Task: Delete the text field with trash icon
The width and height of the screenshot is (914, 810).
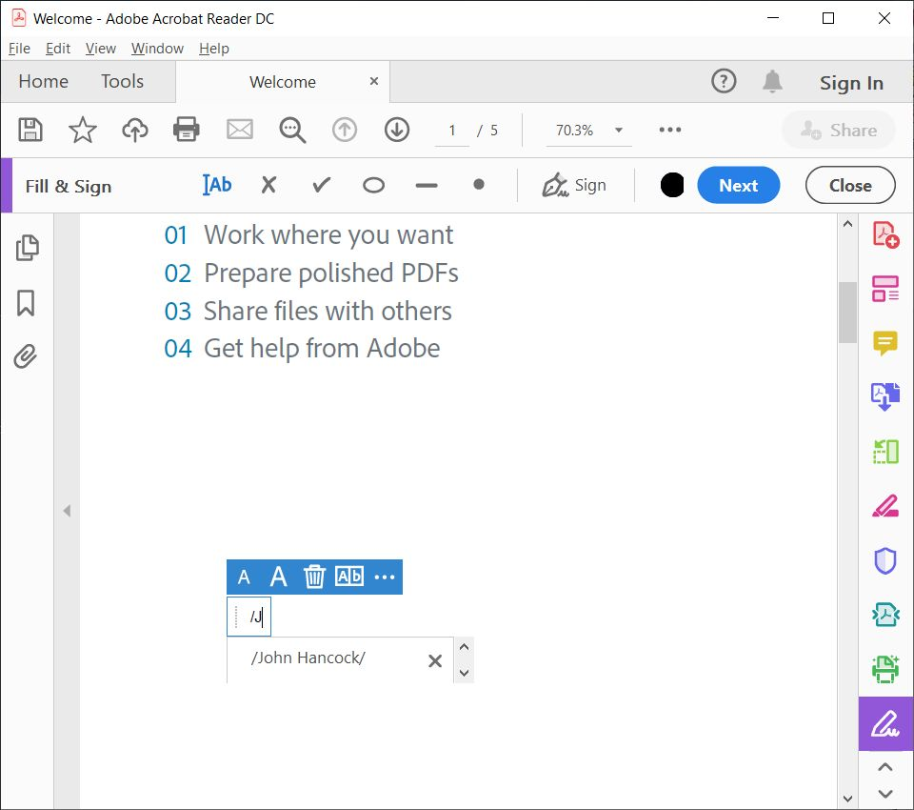Action: [314, 577]
